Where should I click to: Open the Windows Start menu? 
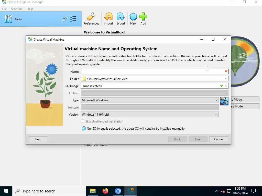6,191
